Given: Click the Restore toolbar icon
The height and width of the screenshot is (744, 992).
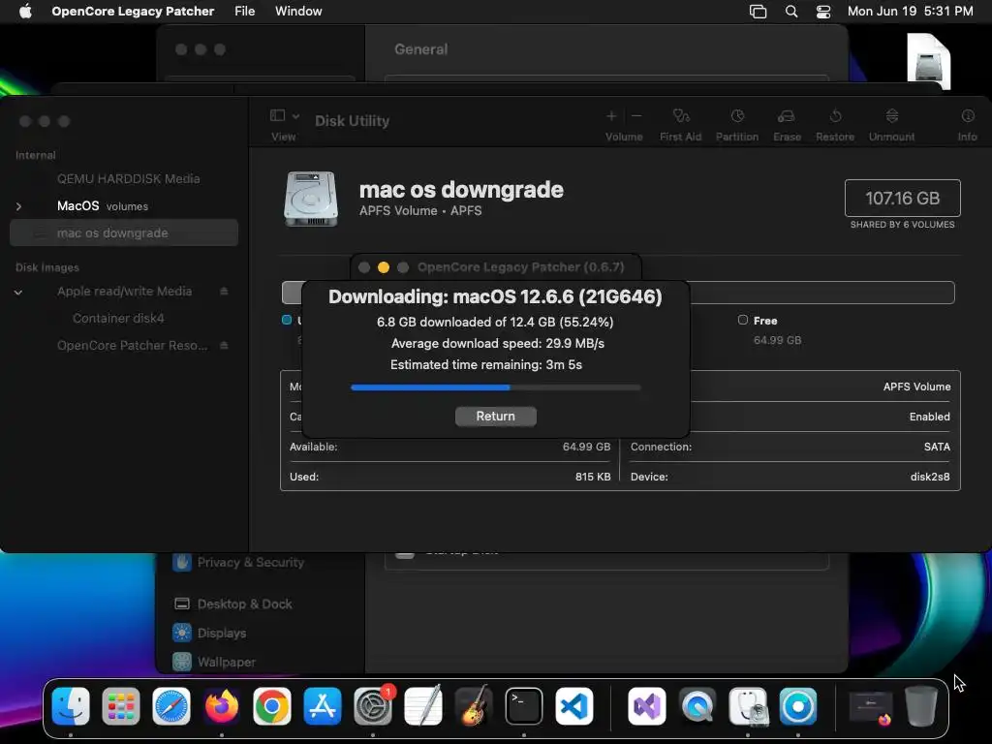Looking at the screenshot, I should click(x=835, y=116).
